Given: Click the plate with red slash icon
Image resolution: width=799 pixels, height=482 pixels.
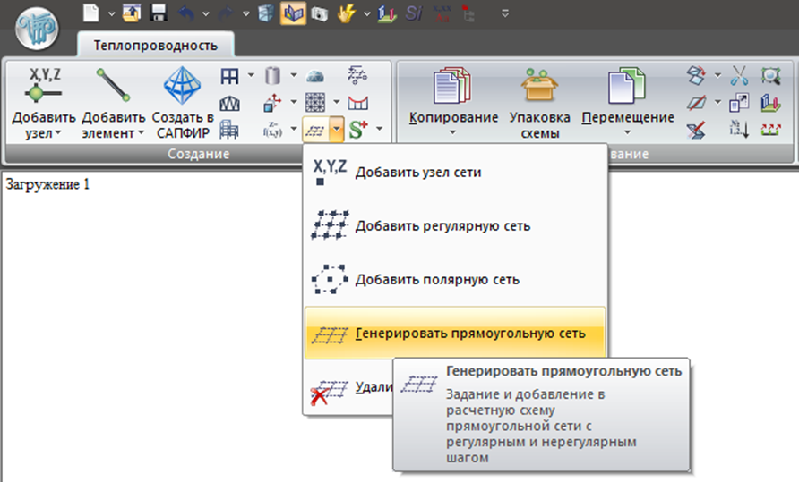Looking at the screenshot, I should (x=696, y=103).
